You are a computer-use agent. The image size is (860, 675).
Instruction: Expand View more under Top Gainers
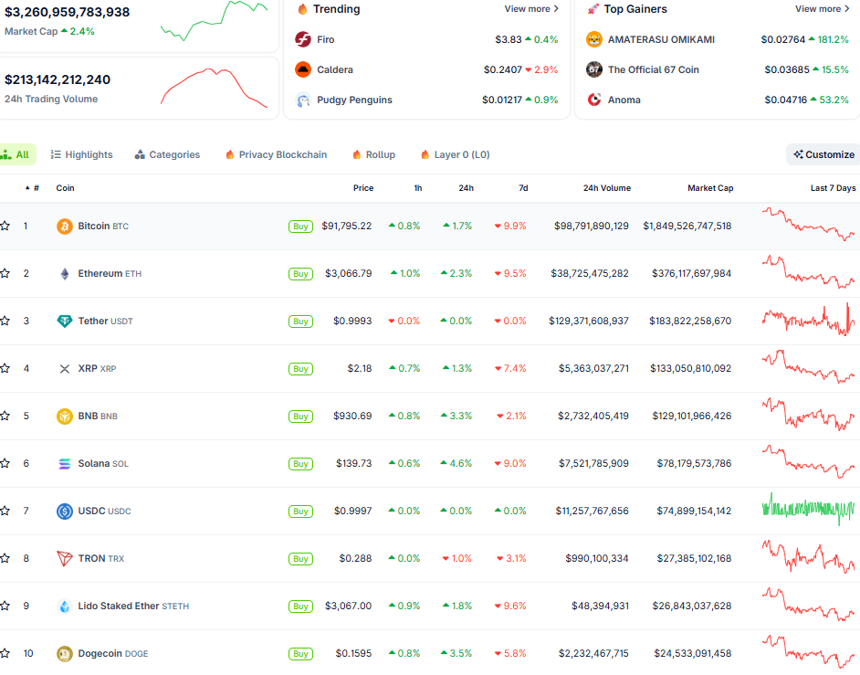click(x=820, y=8)
